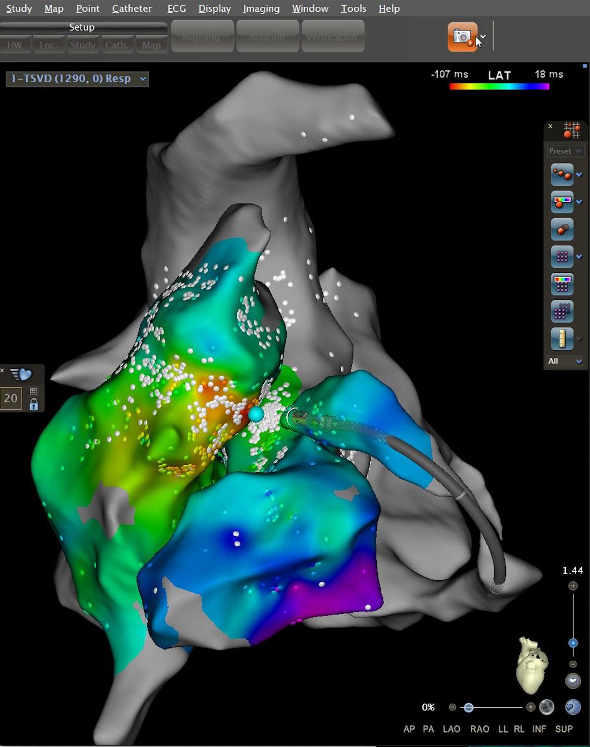Click the LAT color scale bar
Screen dimensions: 590x747
[x=499, y=87]
